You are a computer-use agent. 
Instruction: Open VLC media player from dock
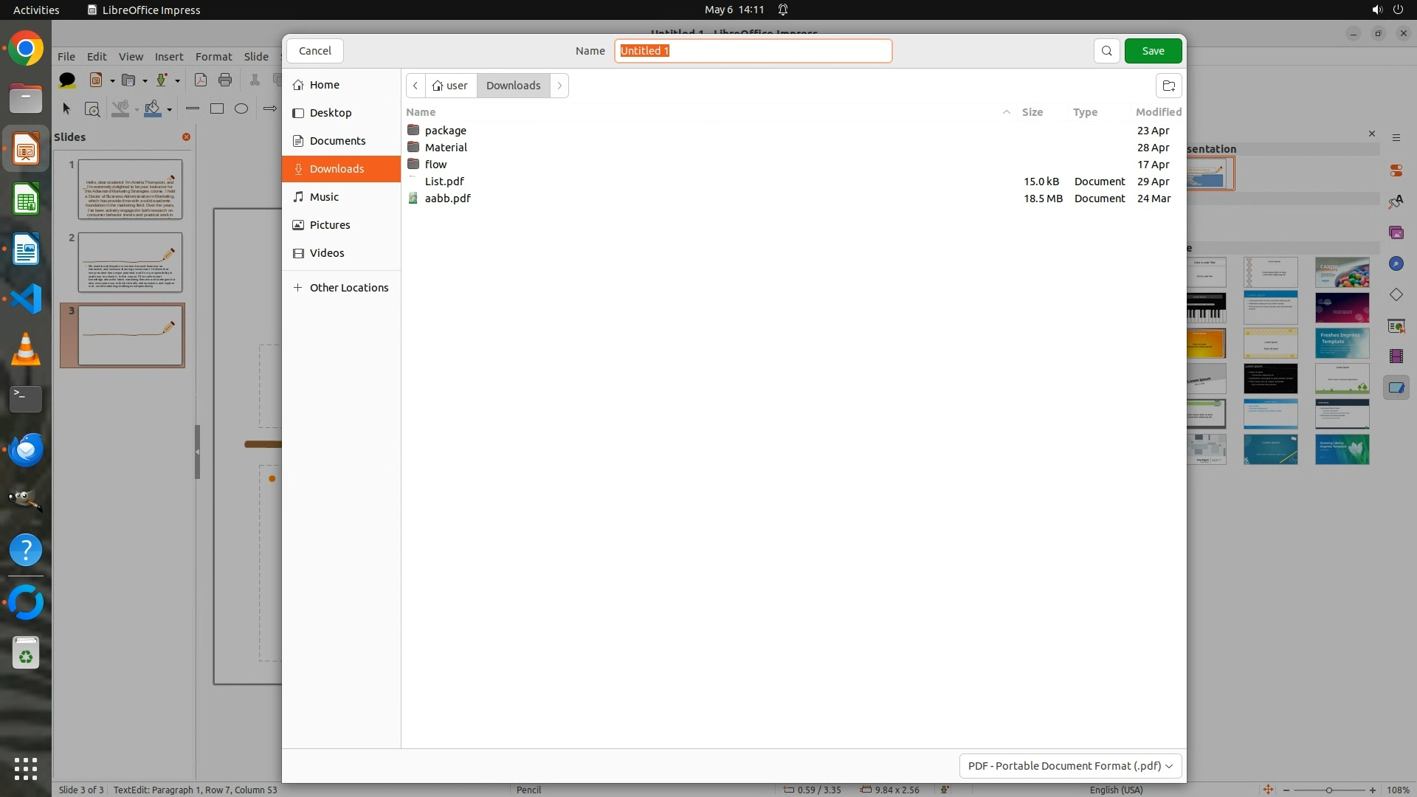click(x=26, y=349)
